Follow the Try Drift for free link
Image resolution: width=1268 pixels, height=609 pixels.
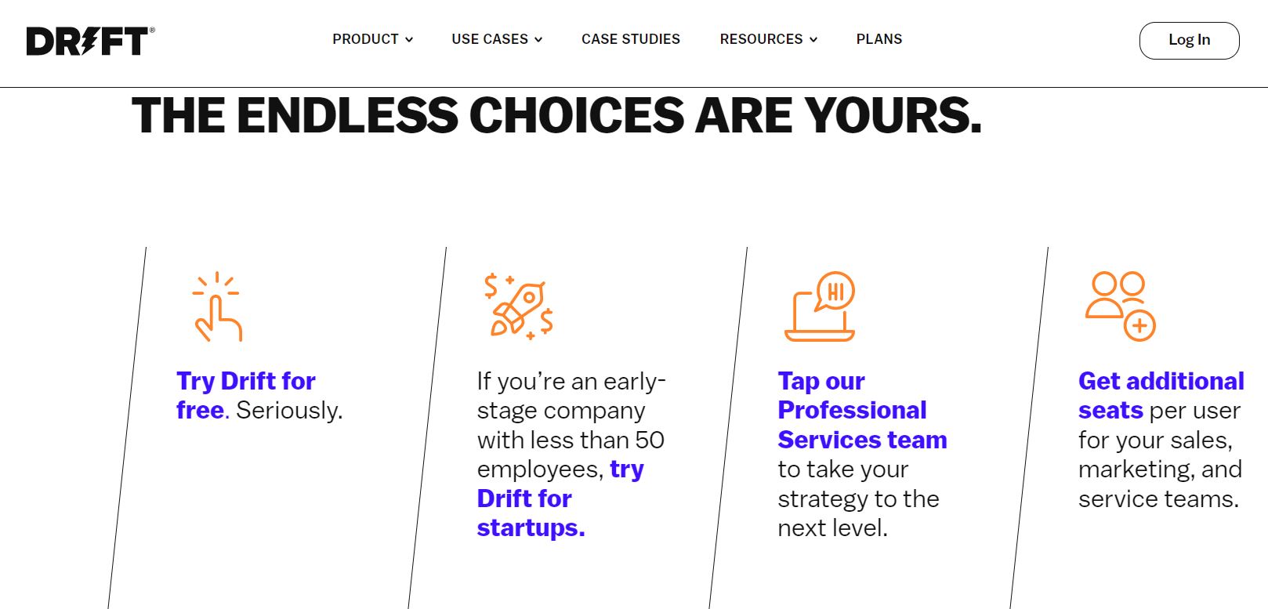[245, 395]
